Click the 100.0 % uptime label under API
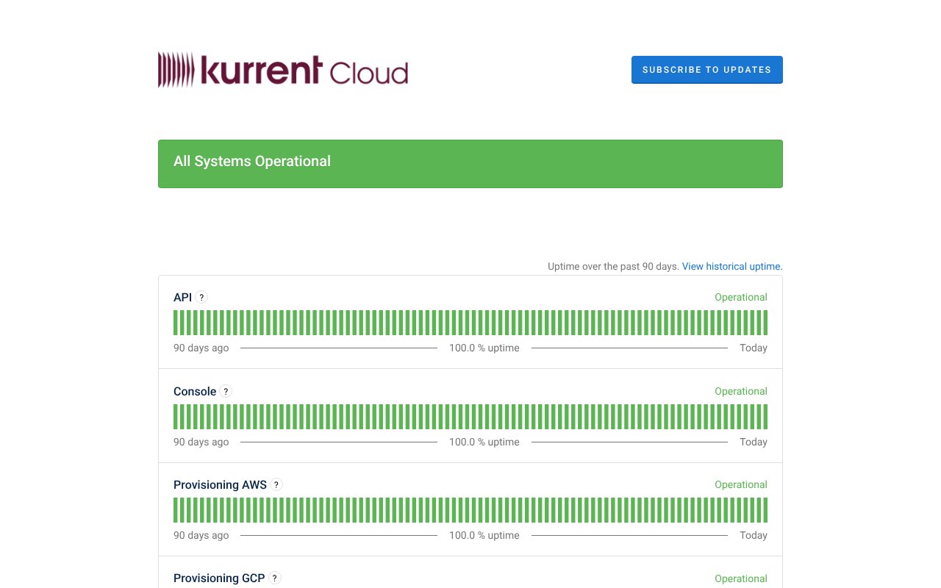Viewport: 941px width, 588px height. click(484, 348)
